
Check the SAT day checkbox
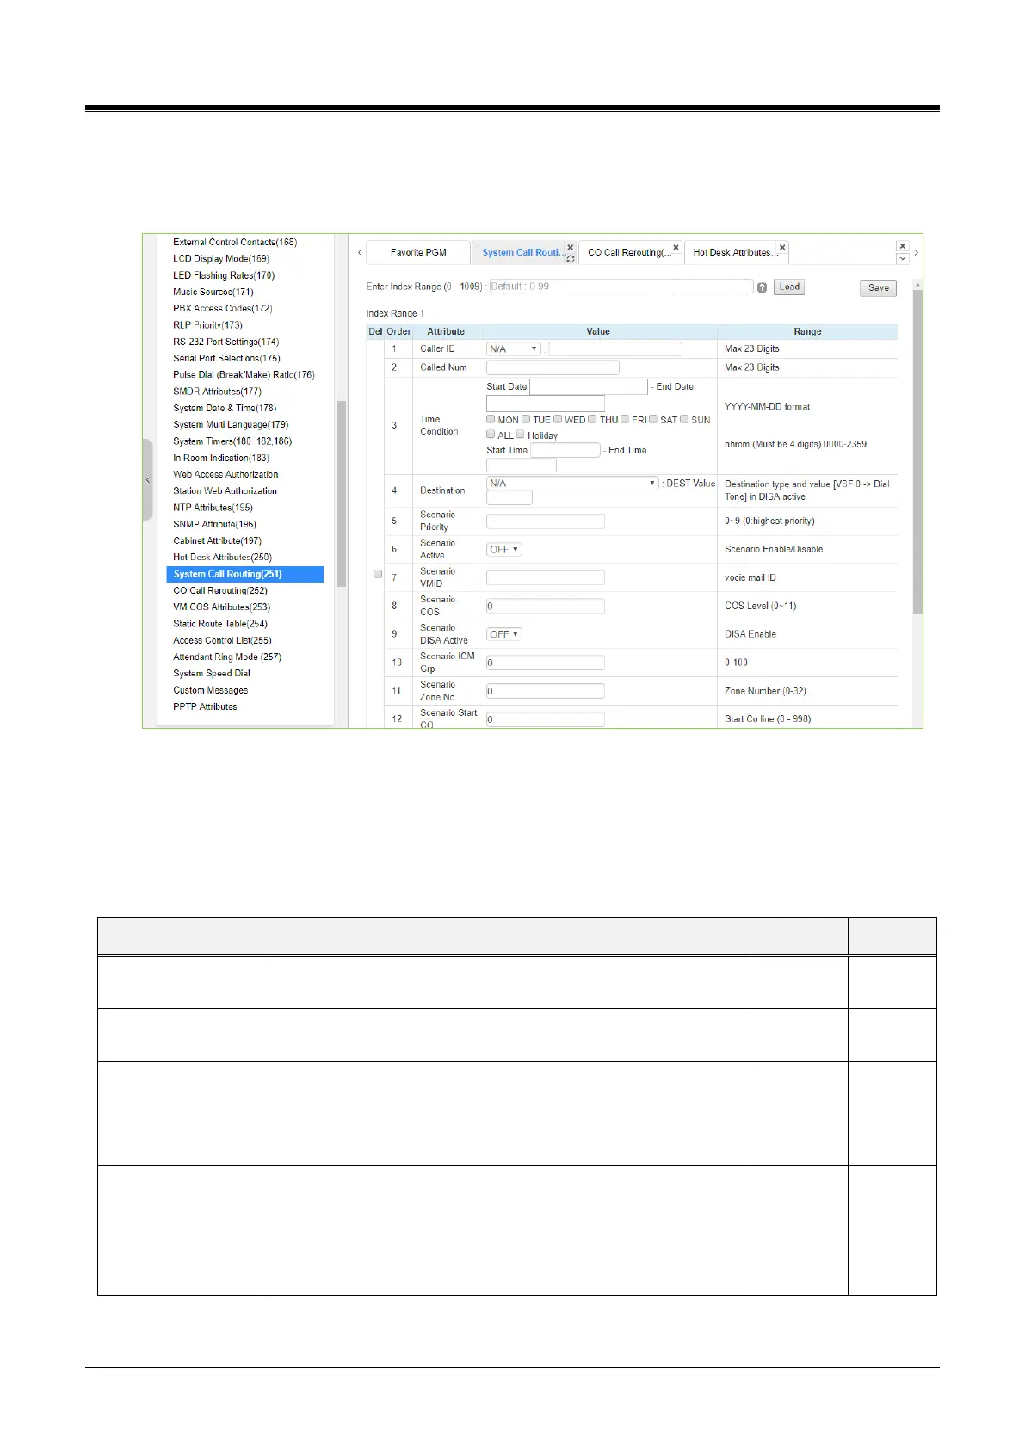(x=653, y=419)
